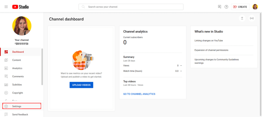The height and width of the screenshot is (117, 262).
Task: Open account avatar in top right
Action: (x=255, y=7)
